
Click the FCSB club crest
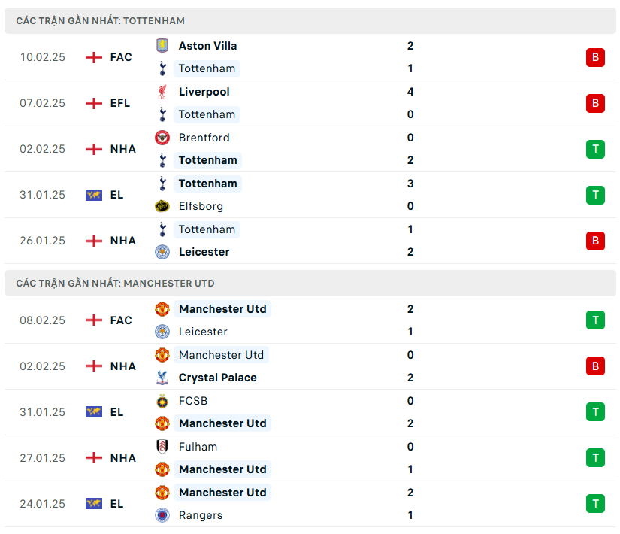[x=162, y=401]
